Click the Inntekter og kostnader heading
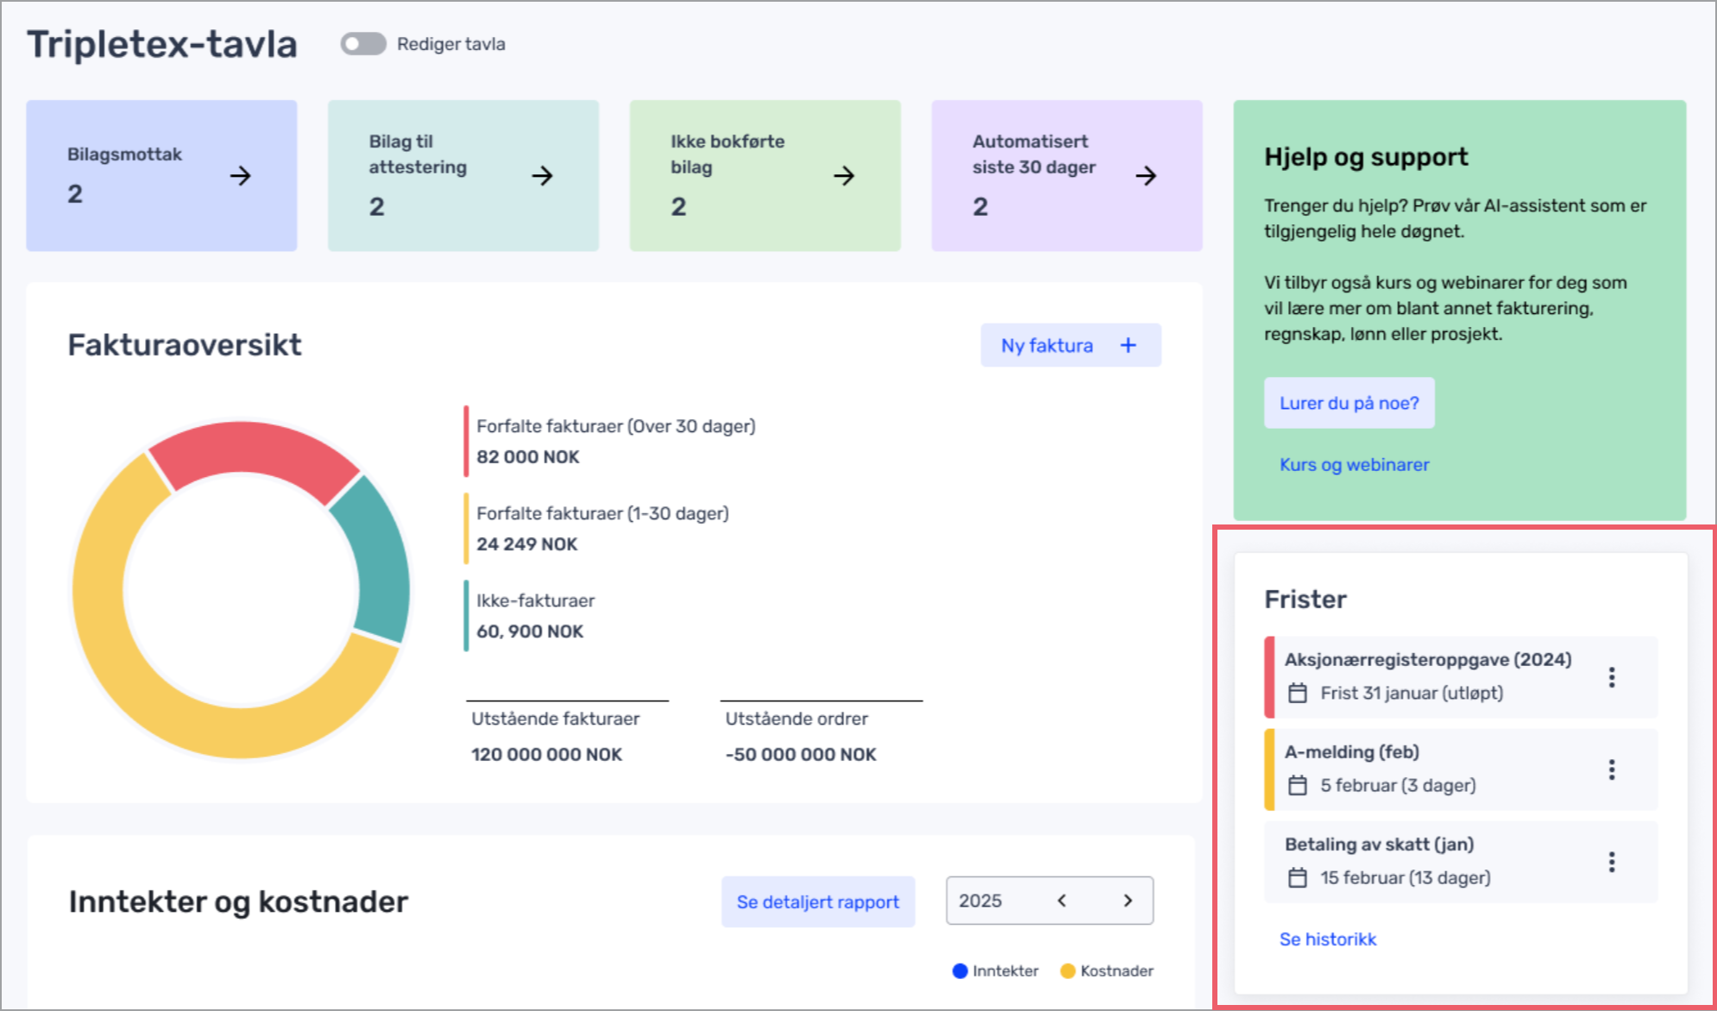This screenshot has height=1011, width=1717. [x=238, y=902]
